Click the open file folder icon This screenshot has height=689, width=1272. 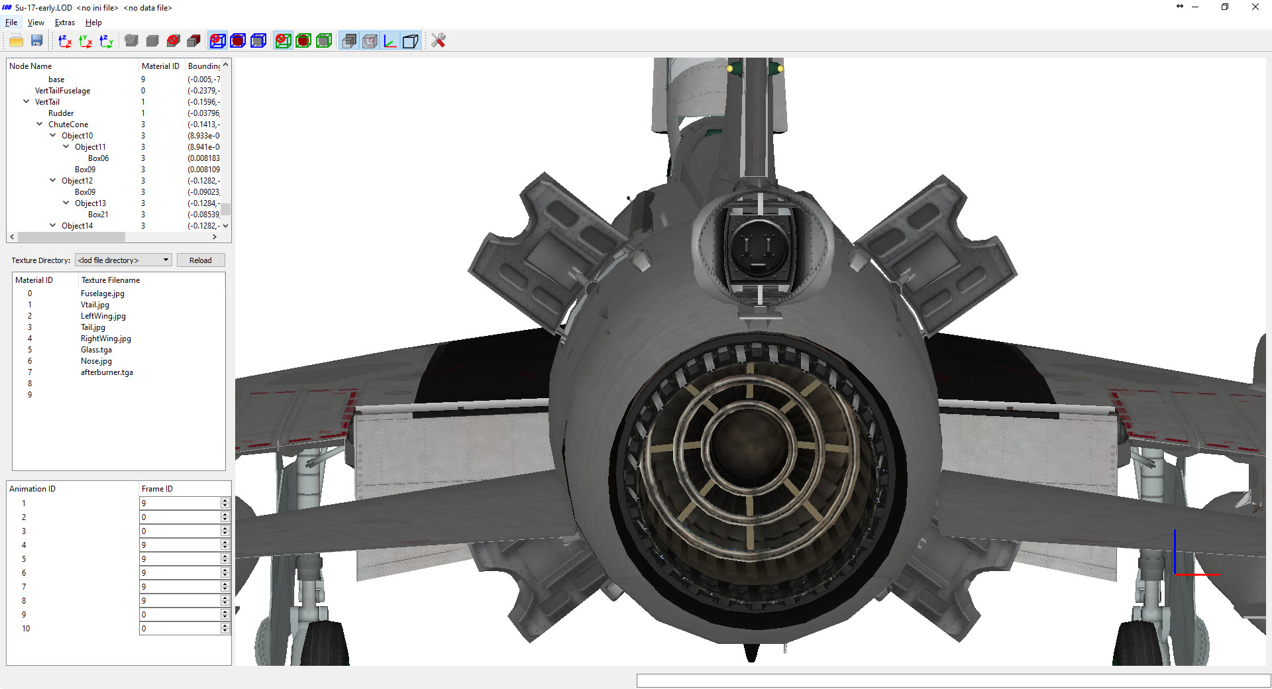(x=16, y=41)
